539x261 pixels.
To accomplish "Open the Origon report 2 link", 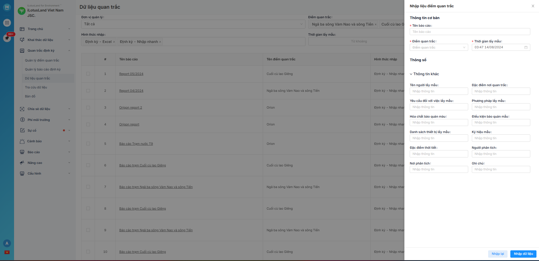I will 131,107.
